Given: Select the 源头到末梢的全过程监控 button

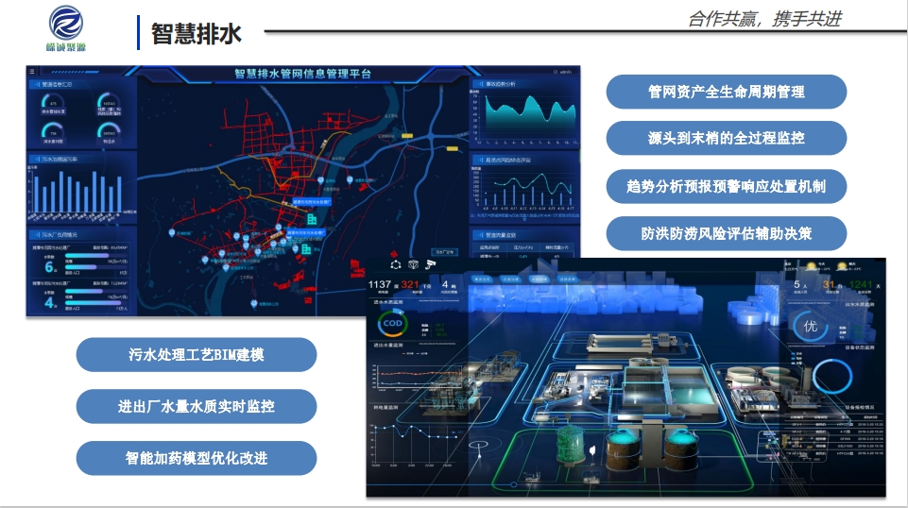Looking at the screenshot, I should (x=726, y=138).
